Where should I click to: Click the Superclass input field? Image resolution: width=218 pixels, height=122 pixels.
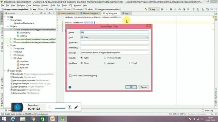[114, 42]
